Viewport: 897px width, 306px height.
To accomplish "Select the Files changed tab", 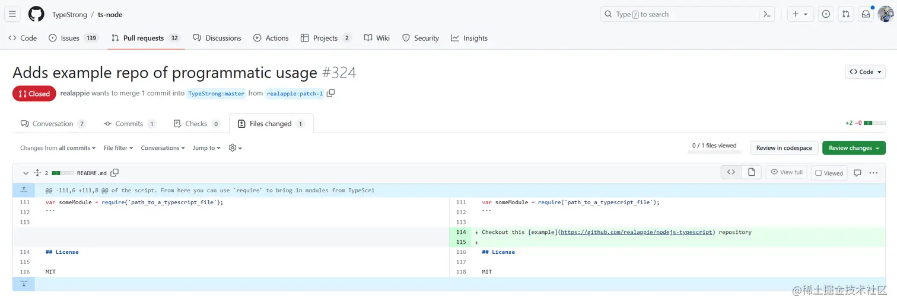I will [x=271, y=124].
